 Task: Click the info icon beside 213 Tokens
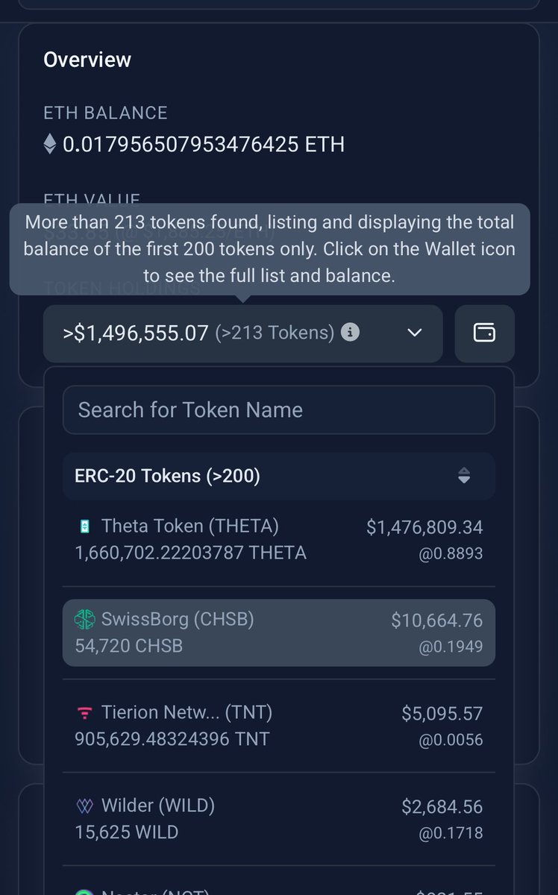[350, 333]
